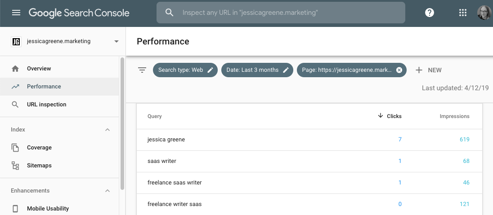Select the "freelance writer saas" query row
Screen dimensions: 493x215
point(309,204)
